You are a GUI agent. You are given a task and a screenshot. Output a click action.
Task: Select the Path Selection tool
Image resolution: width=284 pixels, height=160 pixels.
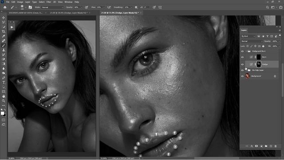[x=4, y=87]
